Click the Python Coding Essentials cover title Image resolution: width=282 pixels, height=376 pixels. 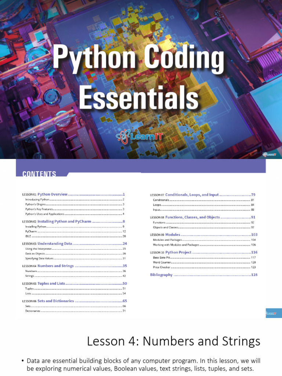click(x=138, y=77)
